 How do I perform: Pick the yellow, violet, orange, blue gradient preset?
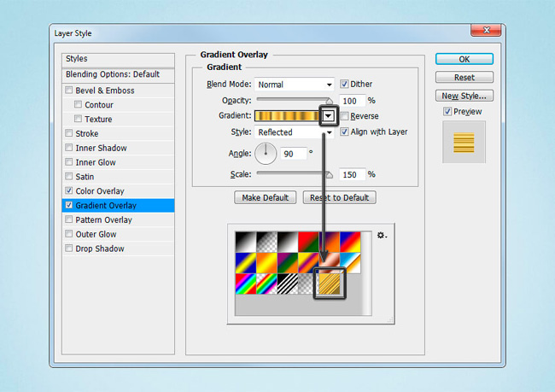(x=308, y=263)
